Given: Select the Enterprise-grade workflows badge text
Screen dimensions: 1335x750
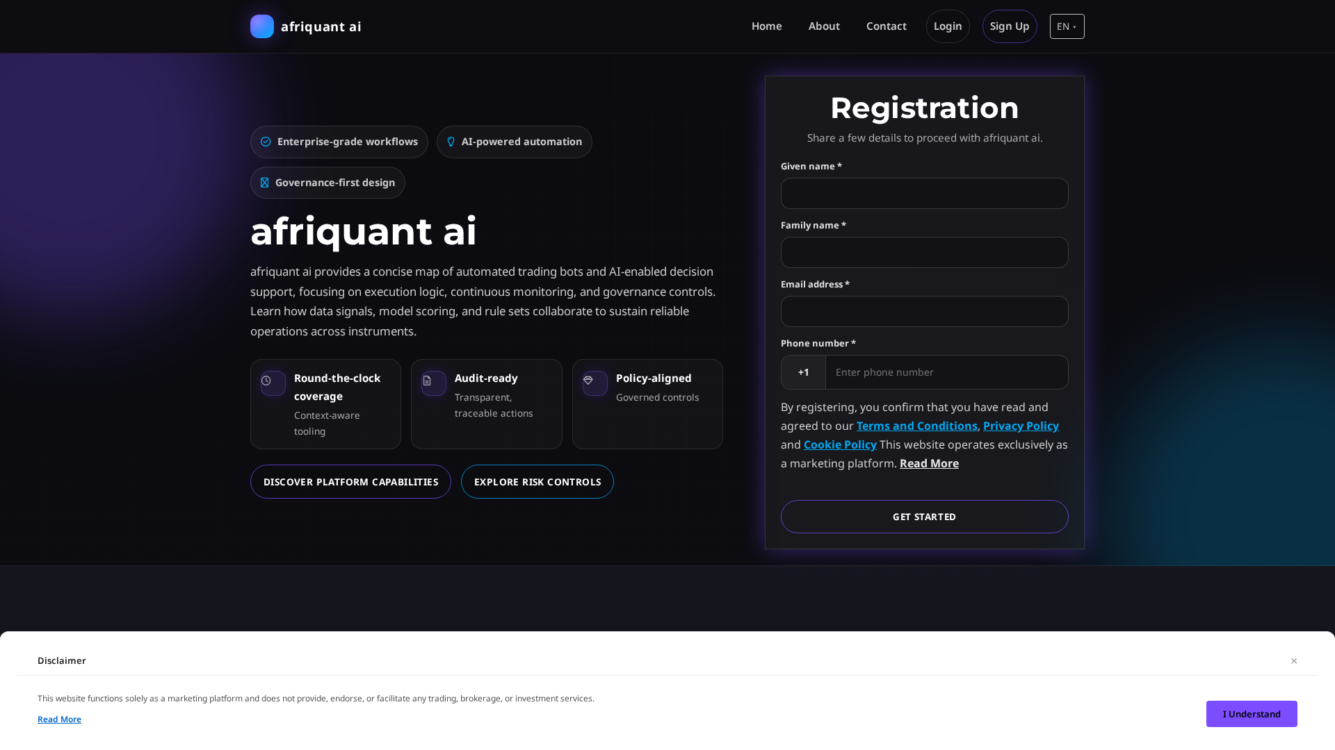Looking at the screenshot, I should (348, 142).
